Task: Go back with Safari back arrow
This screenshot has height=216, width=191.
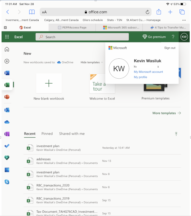Action: pos(8,12)
